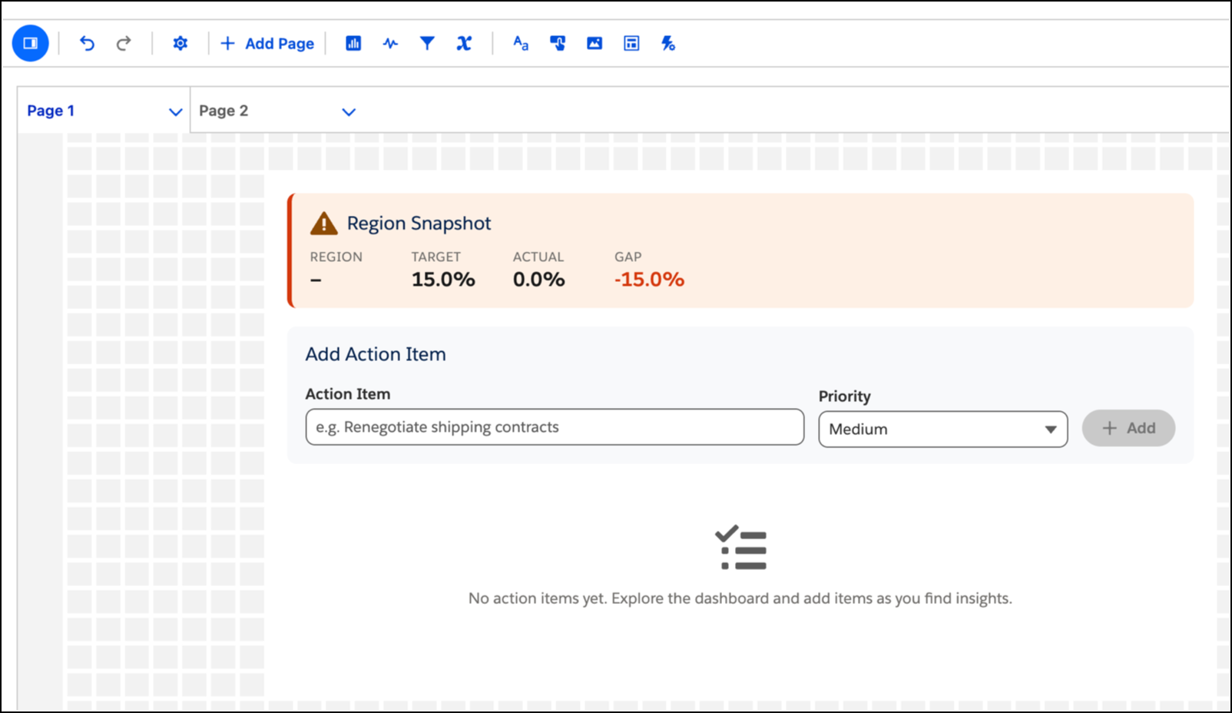Click the Add action item button
Image resolution: width=1232 pixels, height=713 pixels.
(1128, 428)
